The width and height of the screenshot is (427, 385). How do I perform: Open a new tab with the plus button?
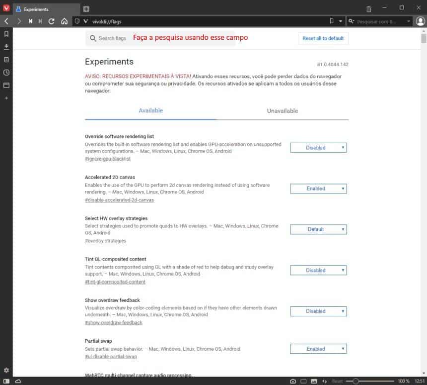click(86, 9)
